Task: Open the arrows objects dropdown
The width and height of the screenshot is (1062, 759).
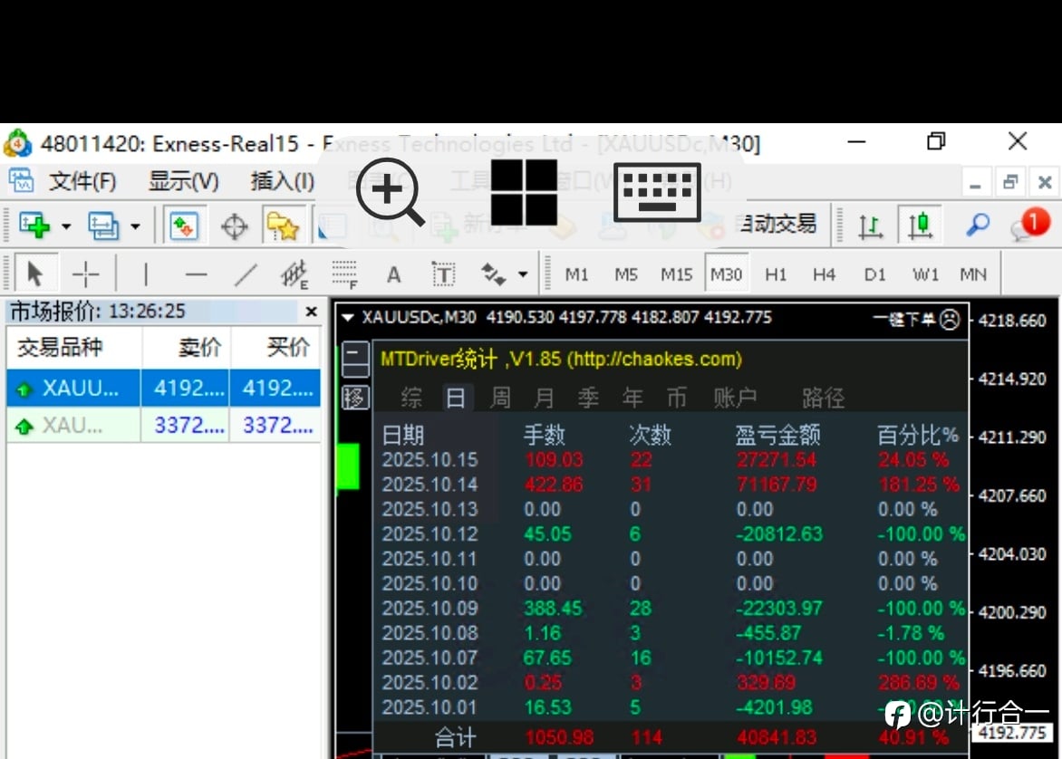Action: click(x=523, y=275)
